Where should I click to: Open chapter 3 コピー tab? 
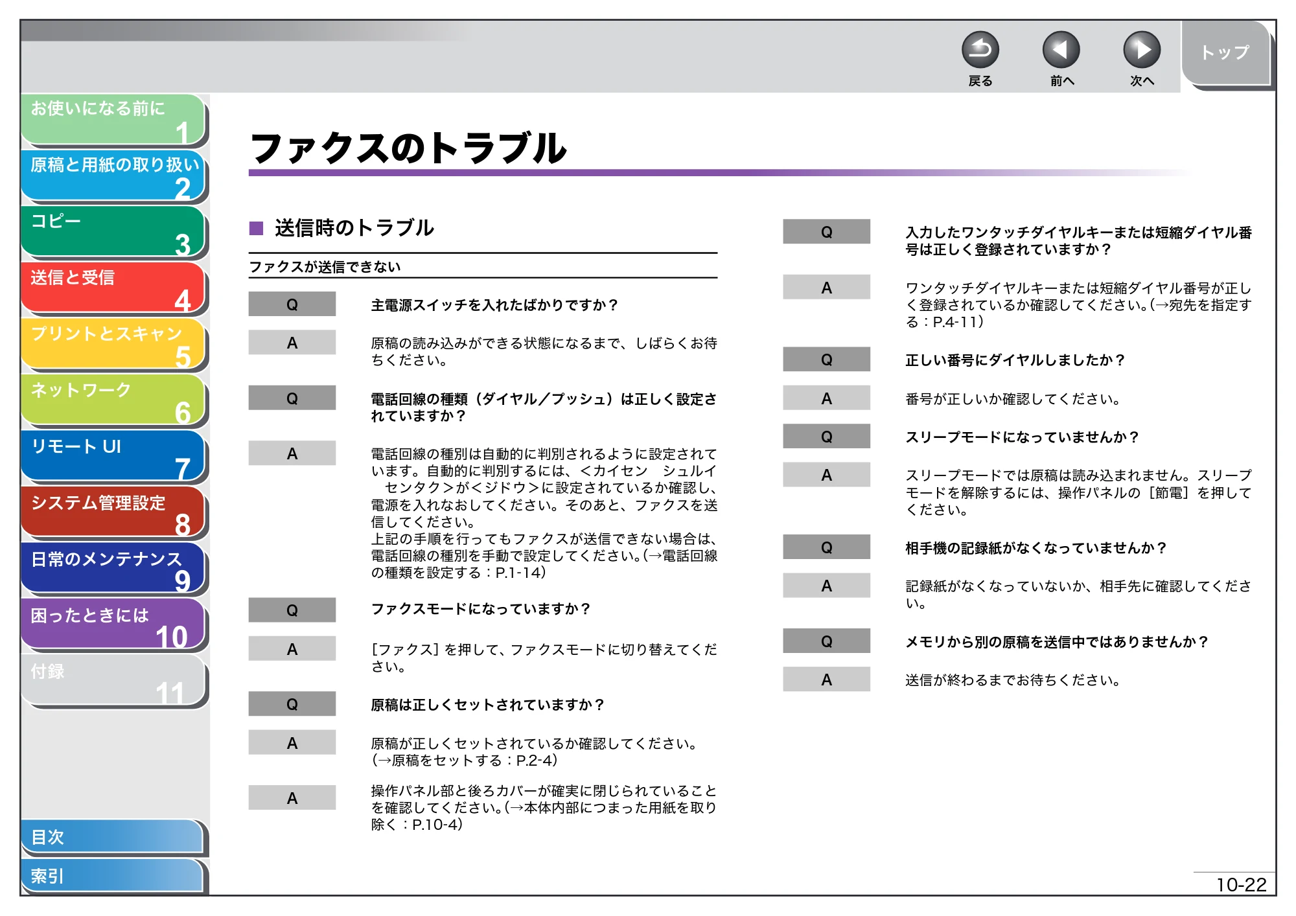[113, 232]
